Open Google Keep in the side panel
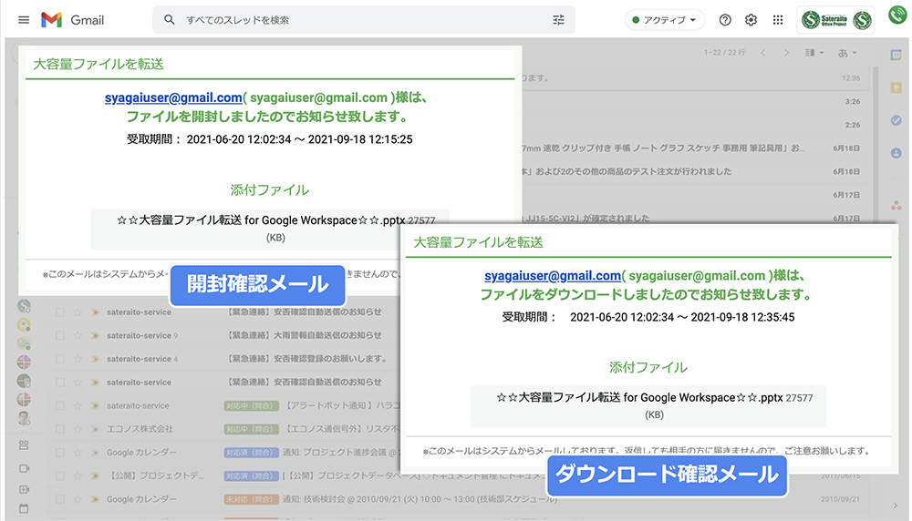The width and height of the screenshot is (912, 521). pyautogui.click(x=896, y=87)
